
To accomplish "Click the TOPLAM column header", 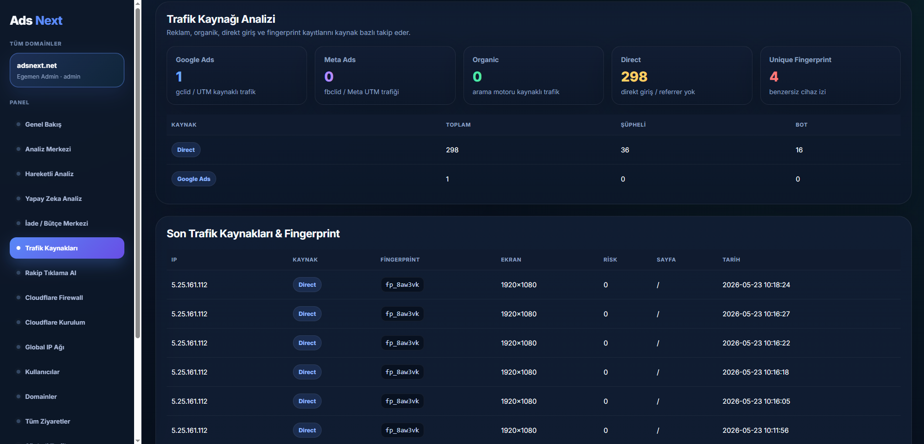I will [458, 125].
